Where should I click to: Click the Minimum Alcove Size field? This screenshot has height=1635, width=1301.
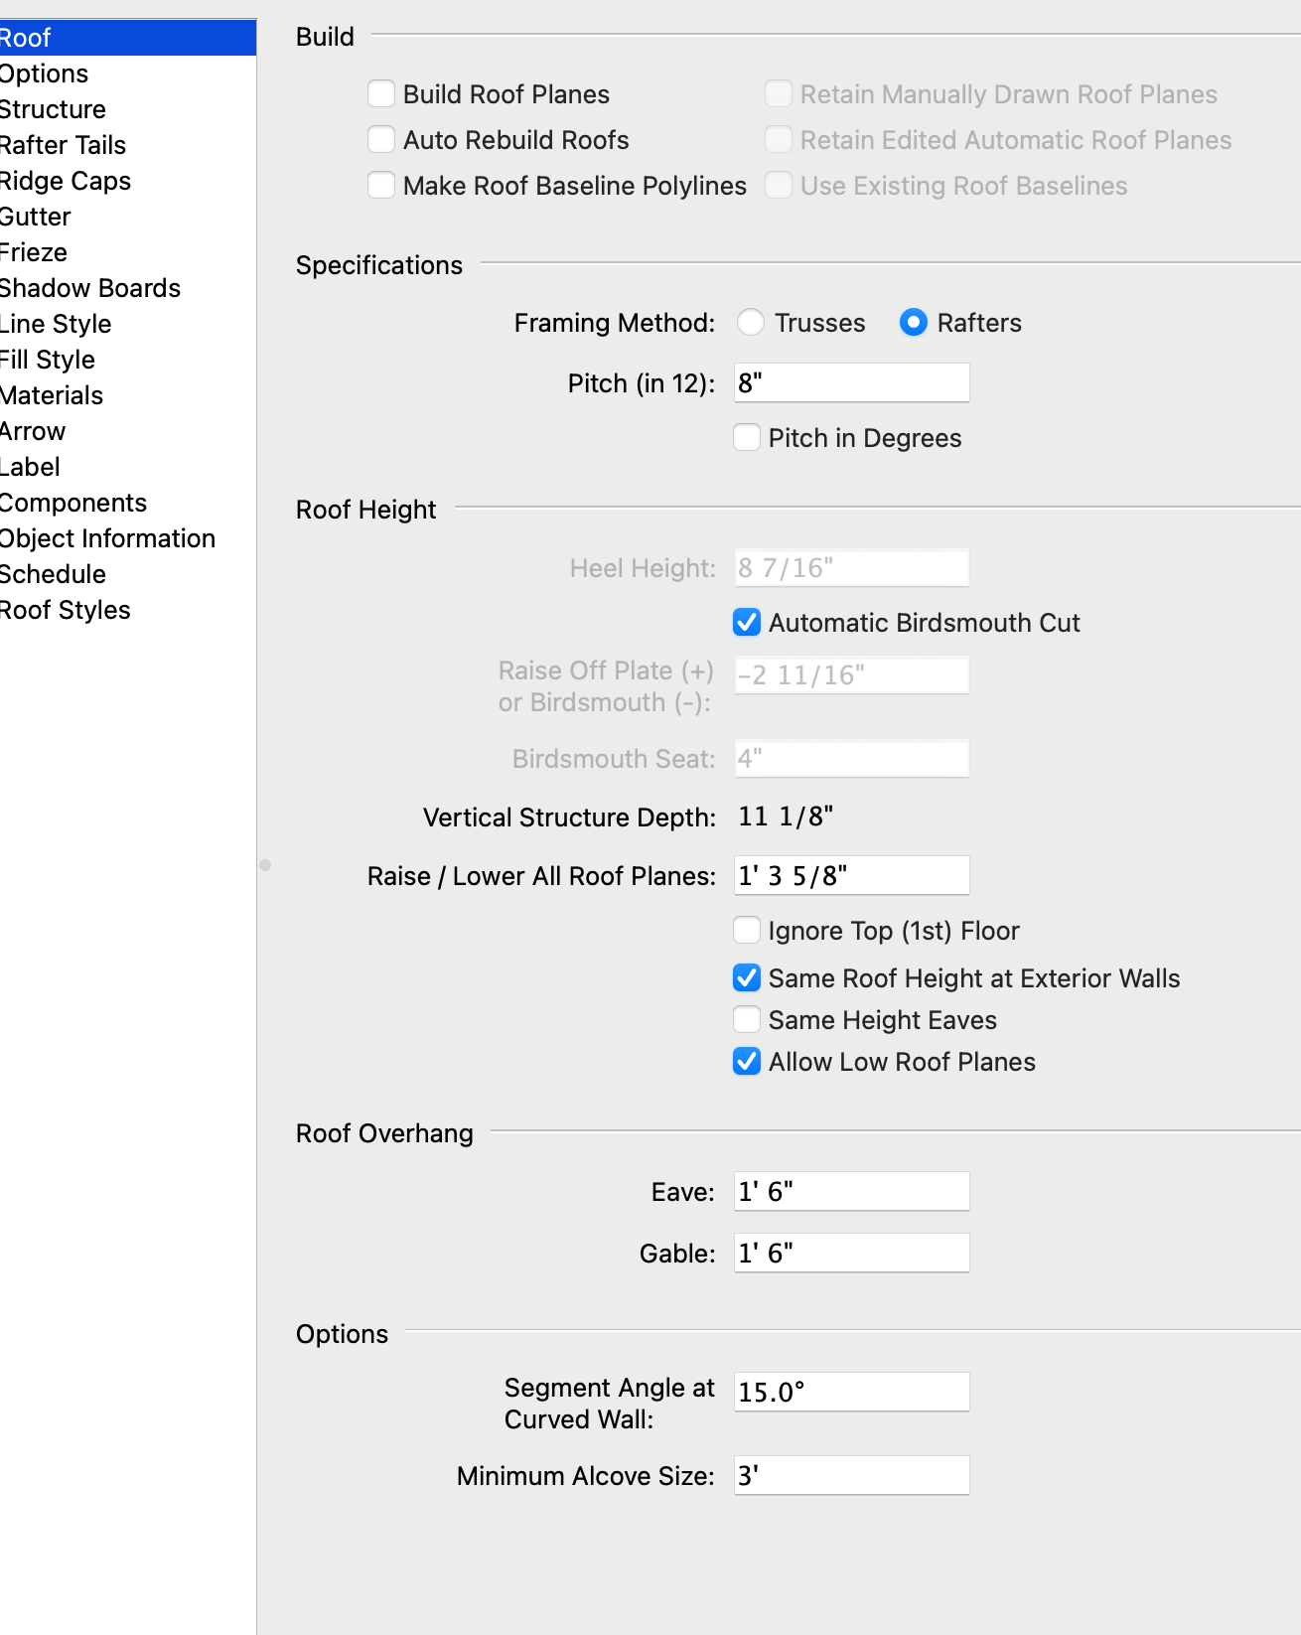851,1476
